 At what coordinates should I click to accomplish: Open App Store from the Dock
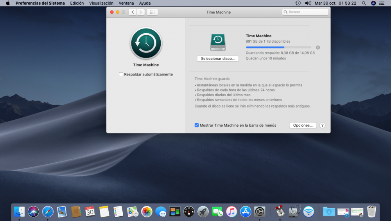[246, 212]
